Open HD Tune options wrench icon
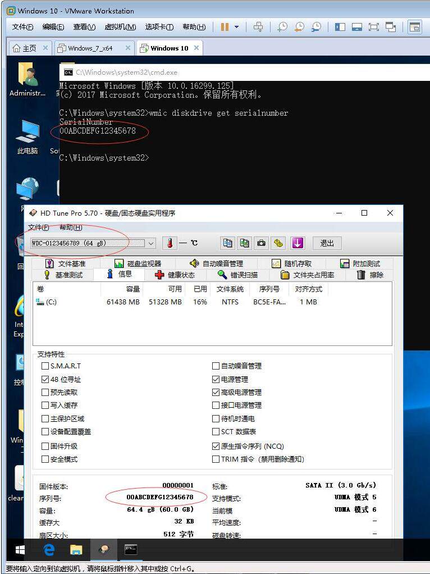 [x=278, y=243]
